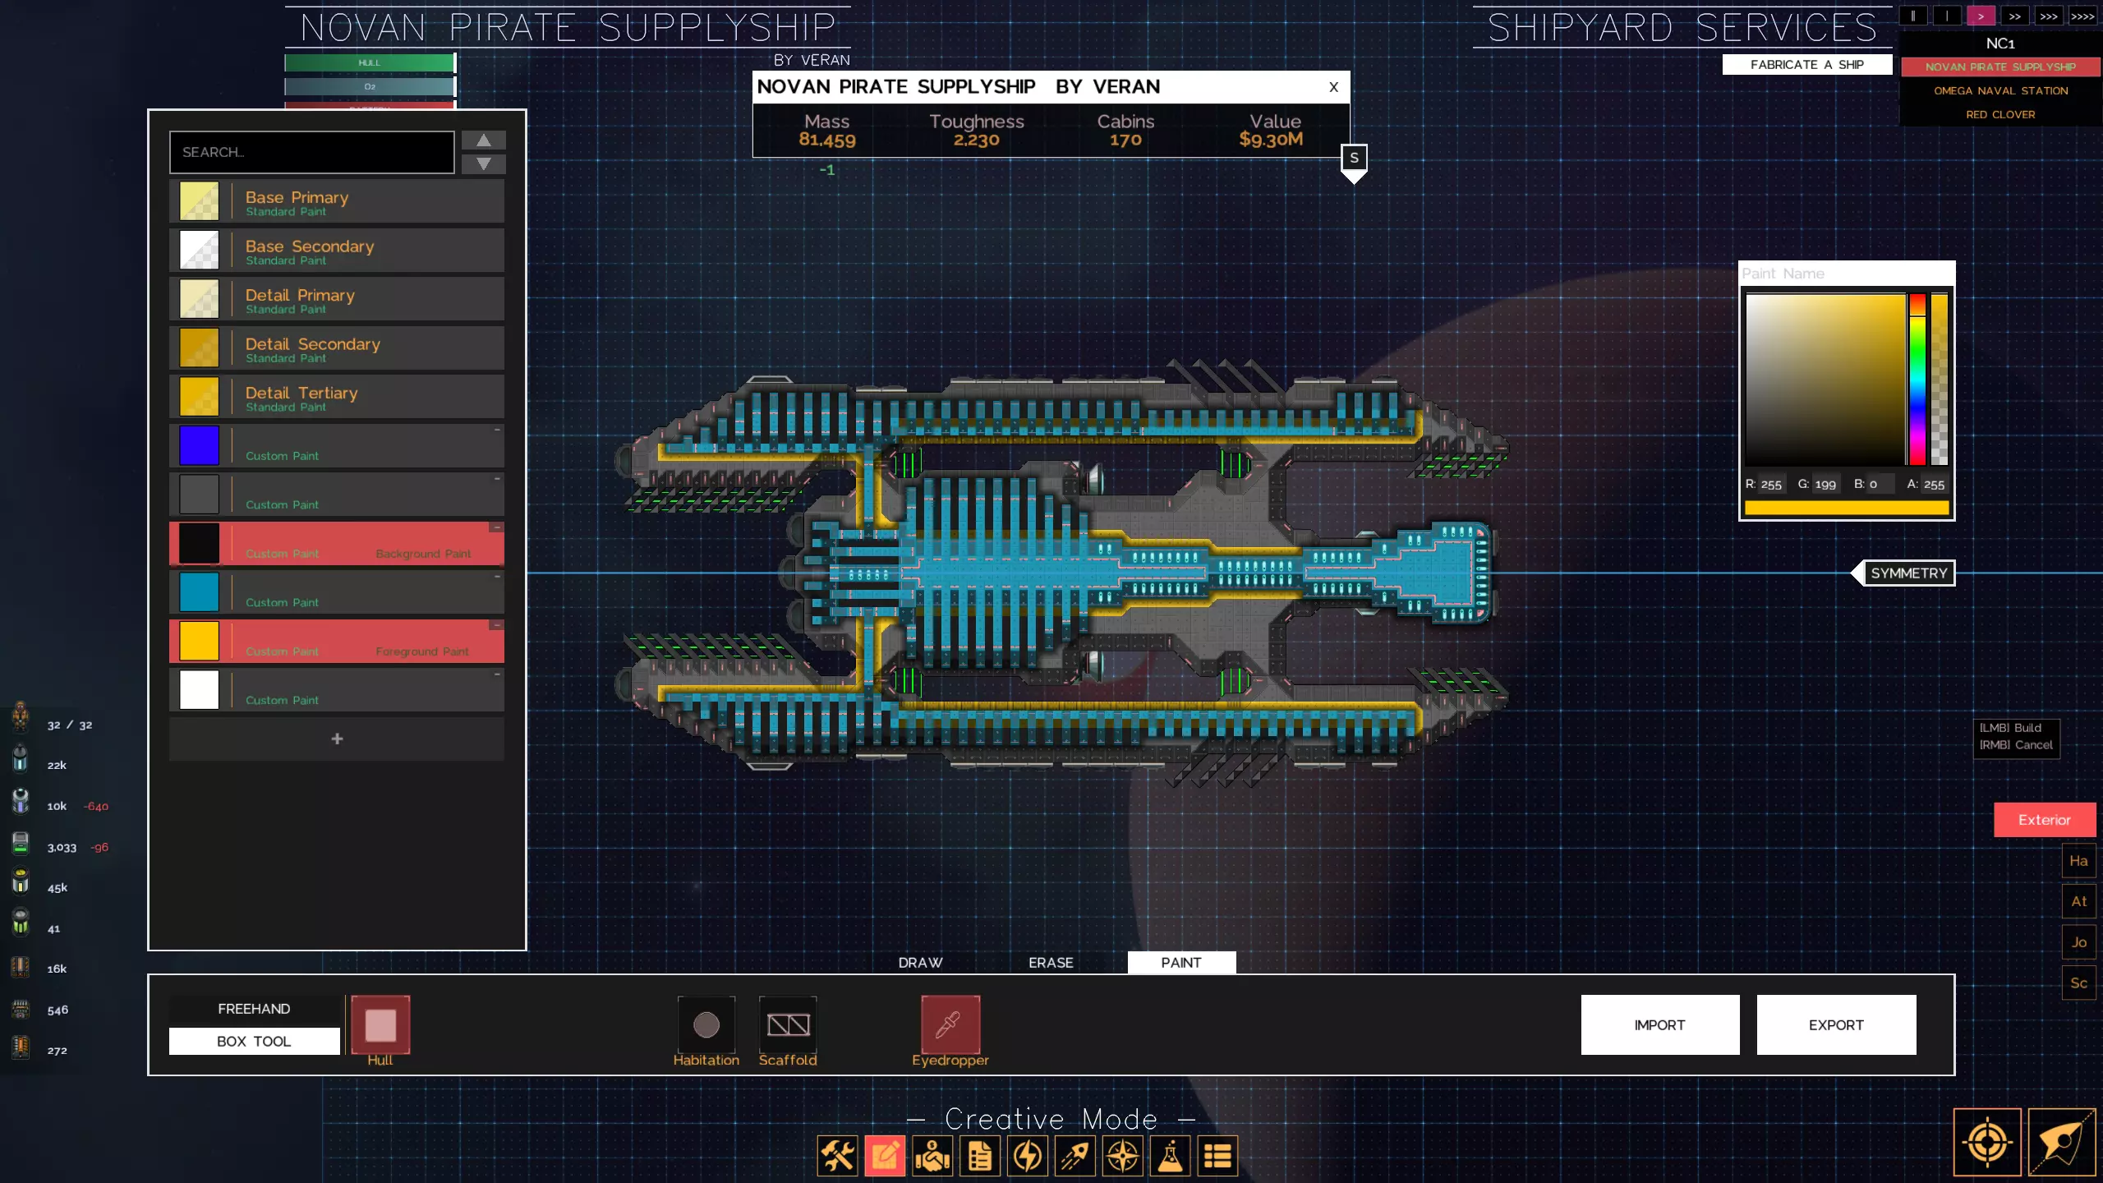Click the handshake trade icon
2103x1183 pixels.
click(932, 1157)
